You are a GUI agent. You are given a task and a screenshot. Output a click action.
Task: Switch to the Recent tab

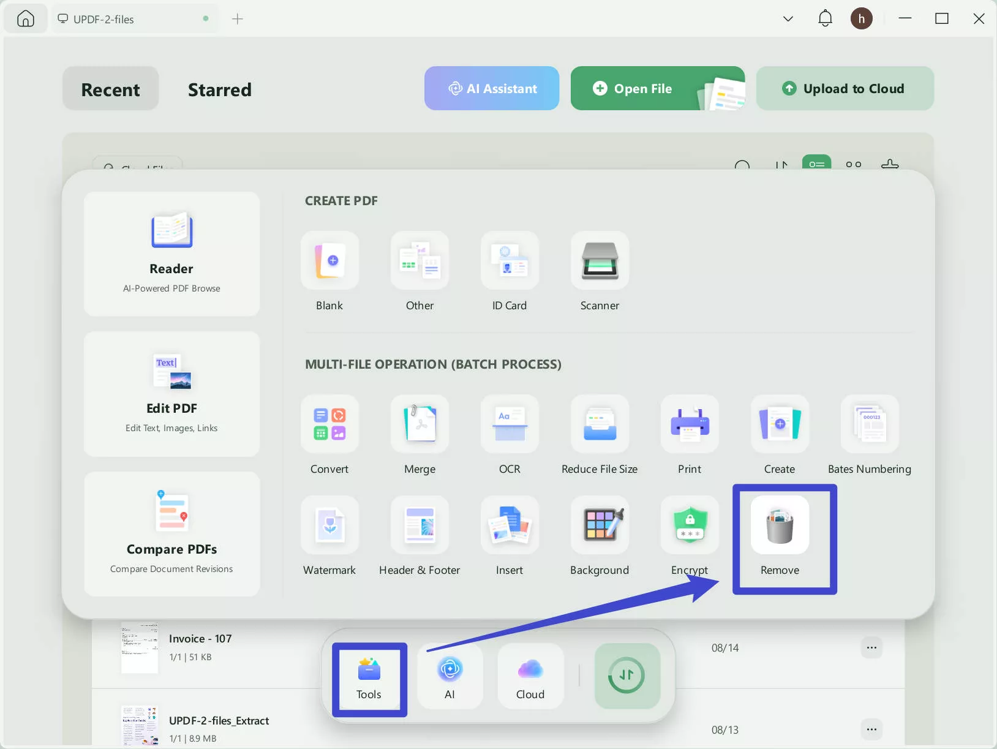[110, 89]
